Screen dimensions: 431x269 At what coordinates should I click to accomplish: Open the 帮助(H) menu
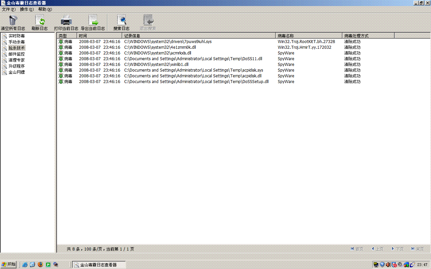point(45,9)
